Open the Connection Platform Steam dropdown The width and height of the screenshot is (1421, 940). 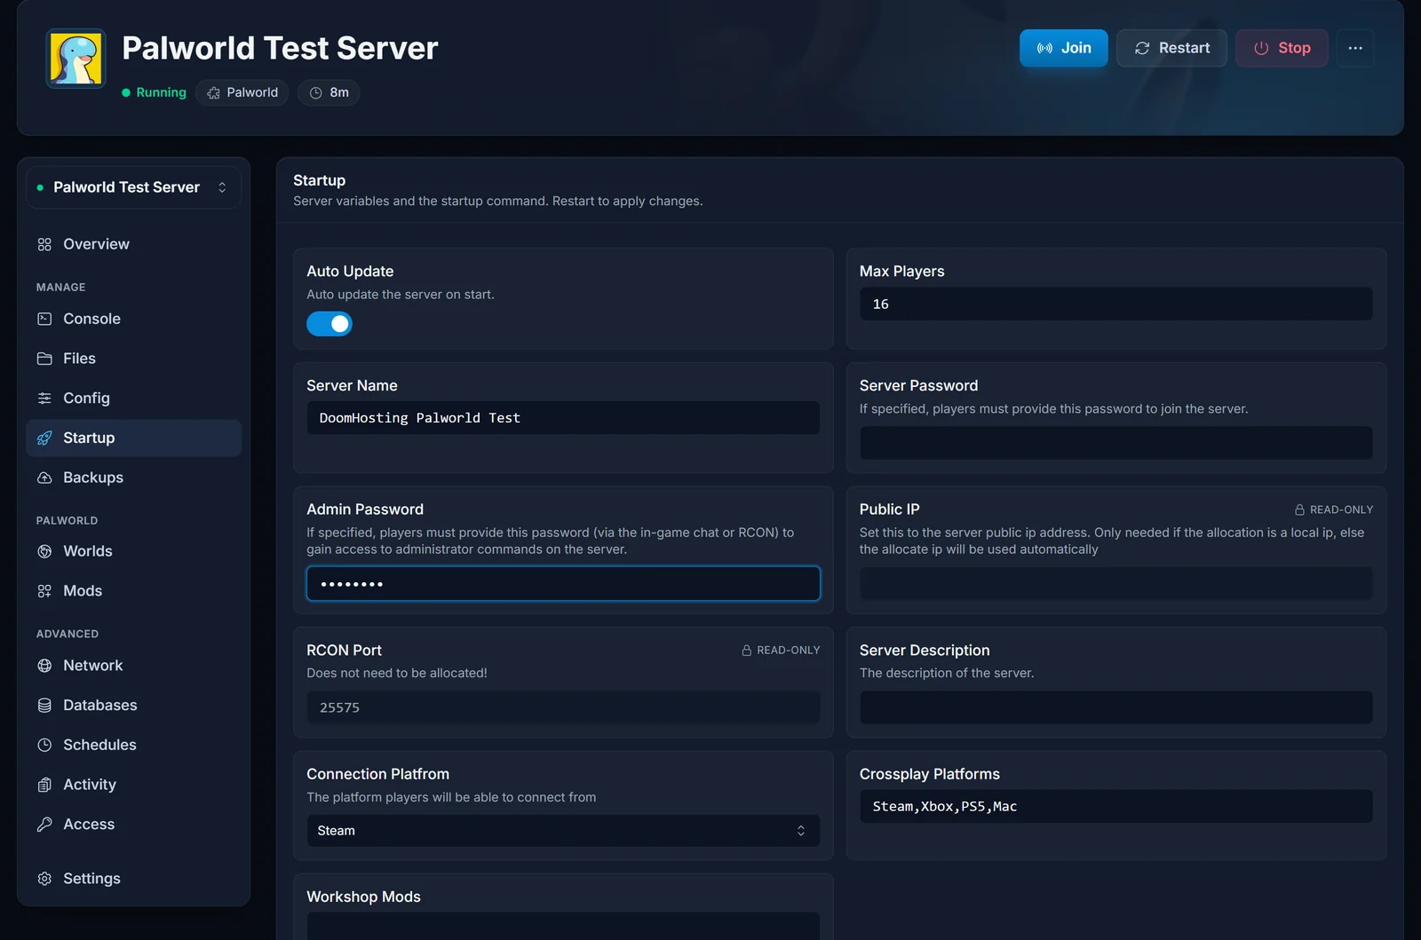[x=563, y=831]
